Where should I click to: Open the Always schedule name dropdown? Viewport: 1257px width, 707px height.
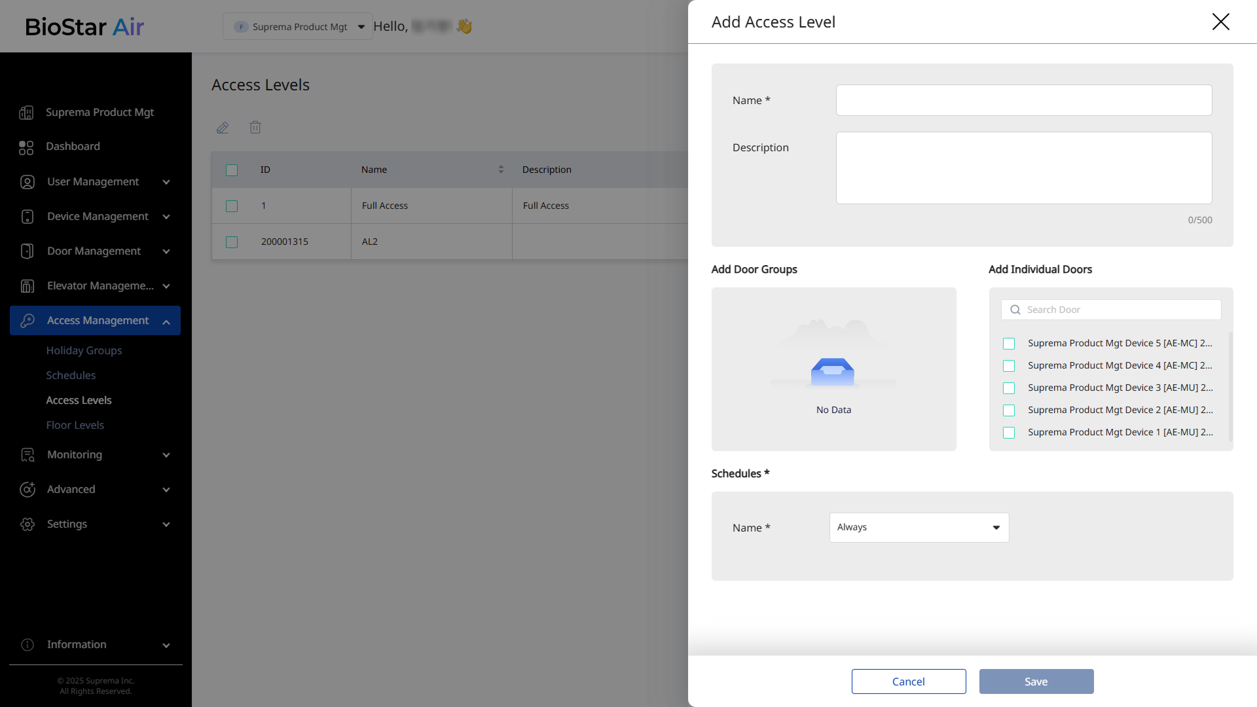click(x=919, y=528)
